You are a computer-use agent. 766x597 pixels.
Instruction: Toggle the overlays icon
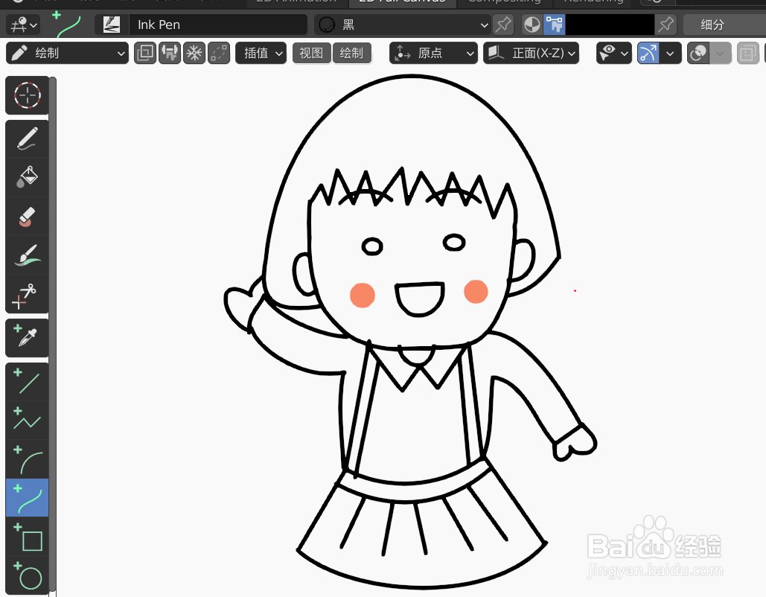pyautogui.click(x=698, y=53)
